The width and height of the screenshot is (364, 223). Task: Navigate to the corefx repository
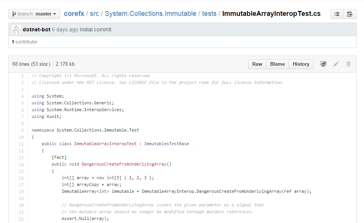tap(74, 14)
